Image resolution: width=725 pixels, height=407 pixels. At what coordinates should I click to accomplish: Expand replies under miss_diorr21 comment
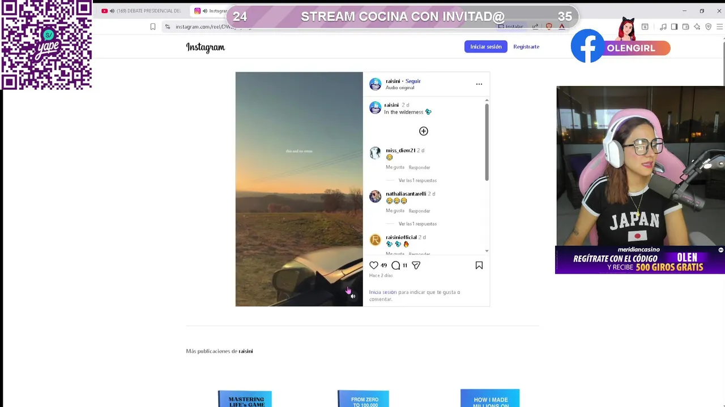(x=417, y=180)
